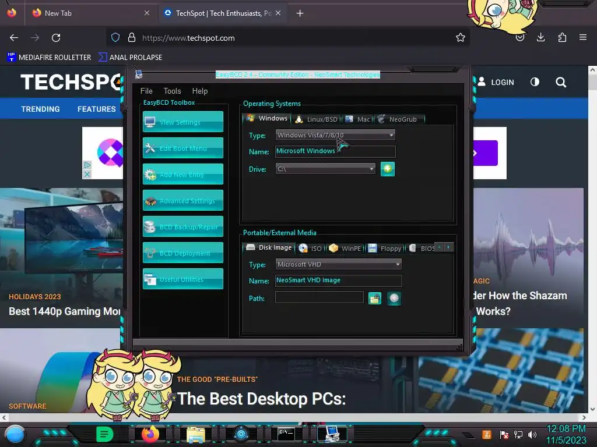Click green add entry button beside Drive
Image resolution: width=597 pixels, height=447 pixels.
388,169
